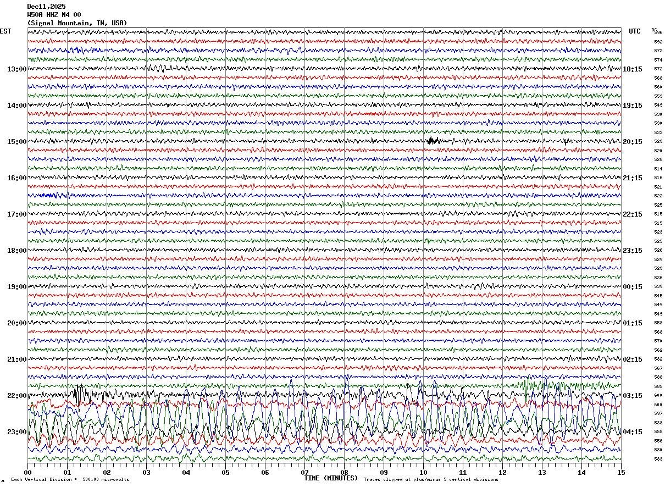Viewport: 665px width, 487px height.
Task: Click the TIME (MINUTES) axis title
Action: pos(331,478)
